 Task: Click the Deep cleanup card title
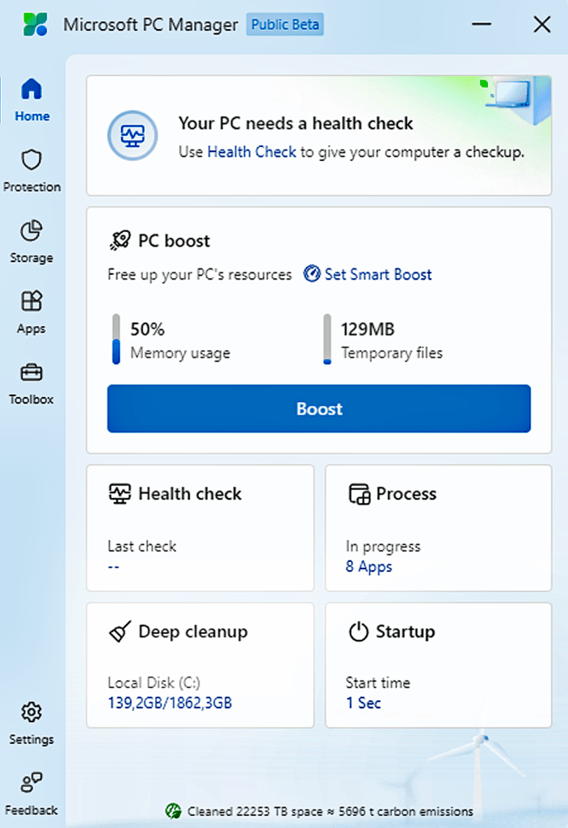point(193,632)
